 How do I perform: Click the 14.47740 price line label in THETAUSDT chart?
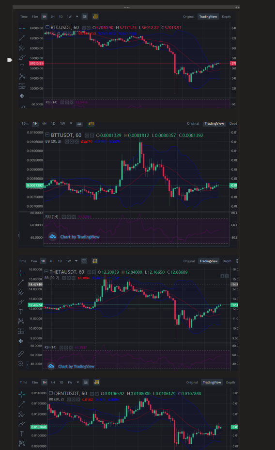pyautogui.click(x=35, y=284)
